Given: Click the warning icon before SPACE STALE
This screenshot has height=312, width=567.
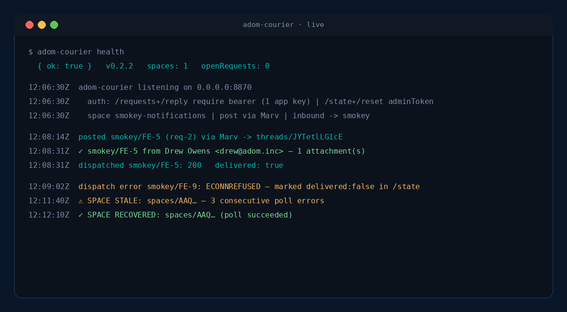Looking at the screenshot, I should (81, 201).
